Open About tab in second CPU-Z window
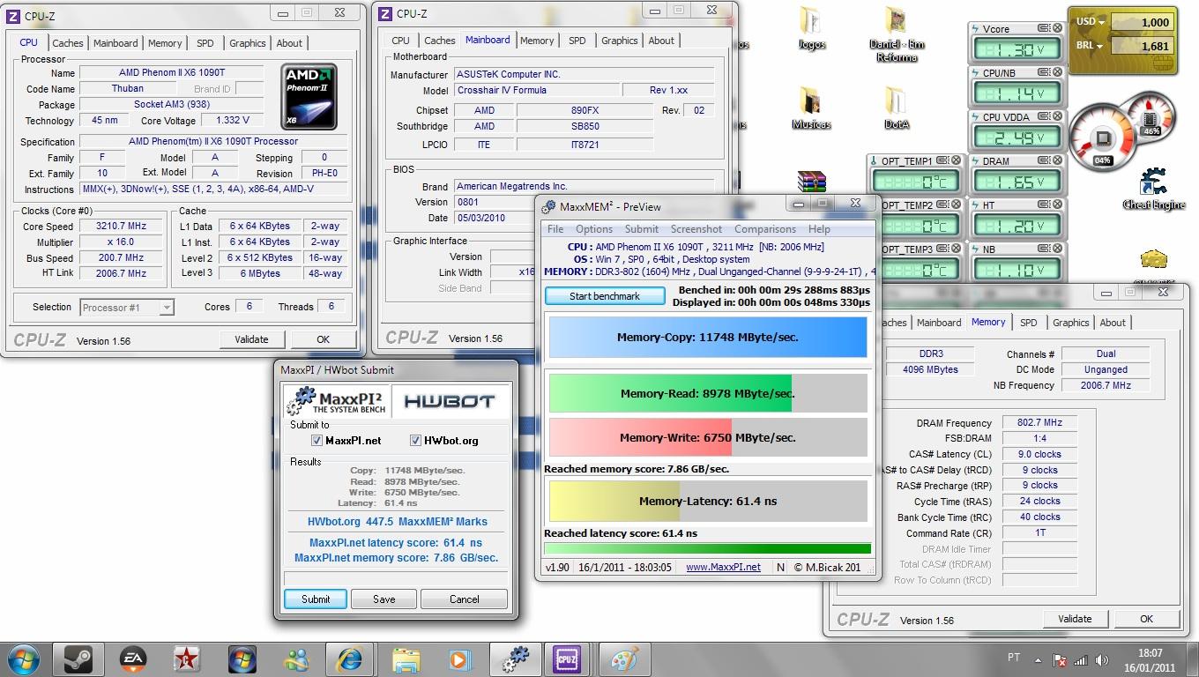Screen dimensions: 1199x677 (x=661, y=41)
